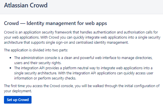Click the sentence starting The first time you access
163x105 pixels.
[82, 88]
